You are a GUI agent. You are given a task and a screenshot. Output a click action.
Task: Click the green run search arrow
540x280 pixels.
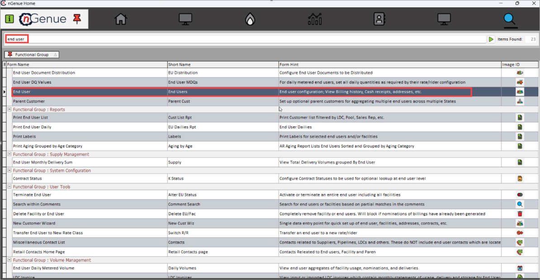point(491,39)
